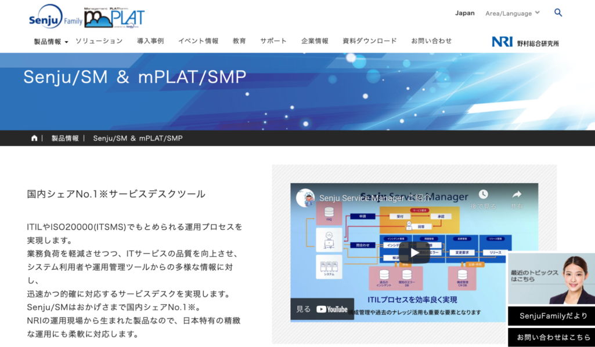The height and width of the screenshot is (347, 595).
Task: Click the SenjuFamilyだより button
Action: click(x=551, y=316)
